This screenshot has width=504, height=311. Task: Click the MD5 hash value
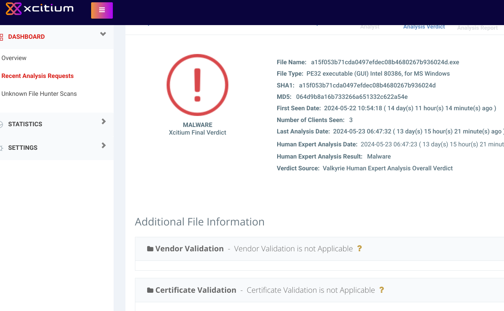click(352, 97)
